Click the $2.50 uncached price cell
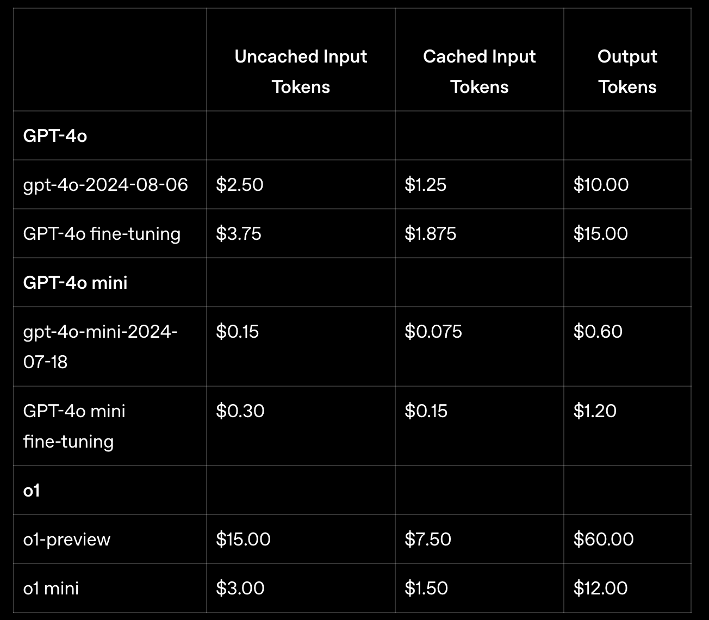709x620 pixels. [x=240, y=185]
